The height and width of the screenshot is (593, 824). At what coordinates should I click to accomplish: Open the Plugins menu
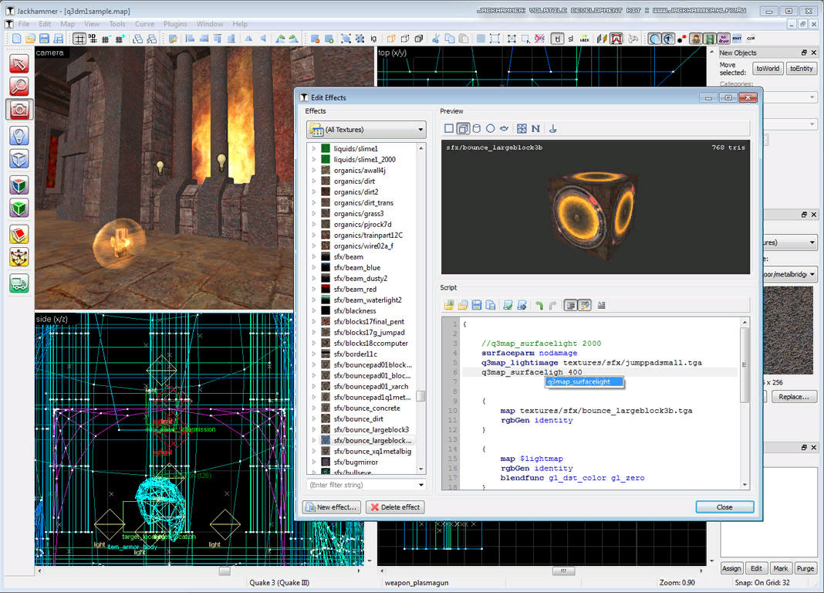click(x=175, y=24)
